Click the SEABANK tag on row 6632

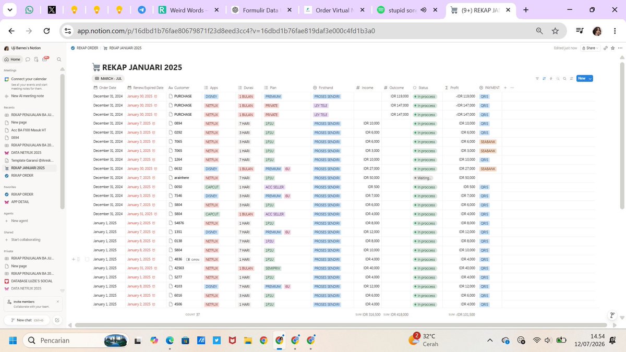[488, 169]
